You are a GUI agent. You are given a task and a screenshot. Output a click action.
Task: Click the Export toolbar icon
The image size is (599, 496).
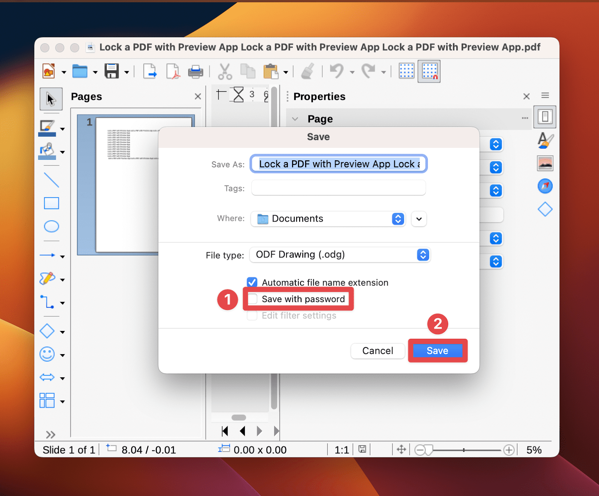click(x=150, y=71)
